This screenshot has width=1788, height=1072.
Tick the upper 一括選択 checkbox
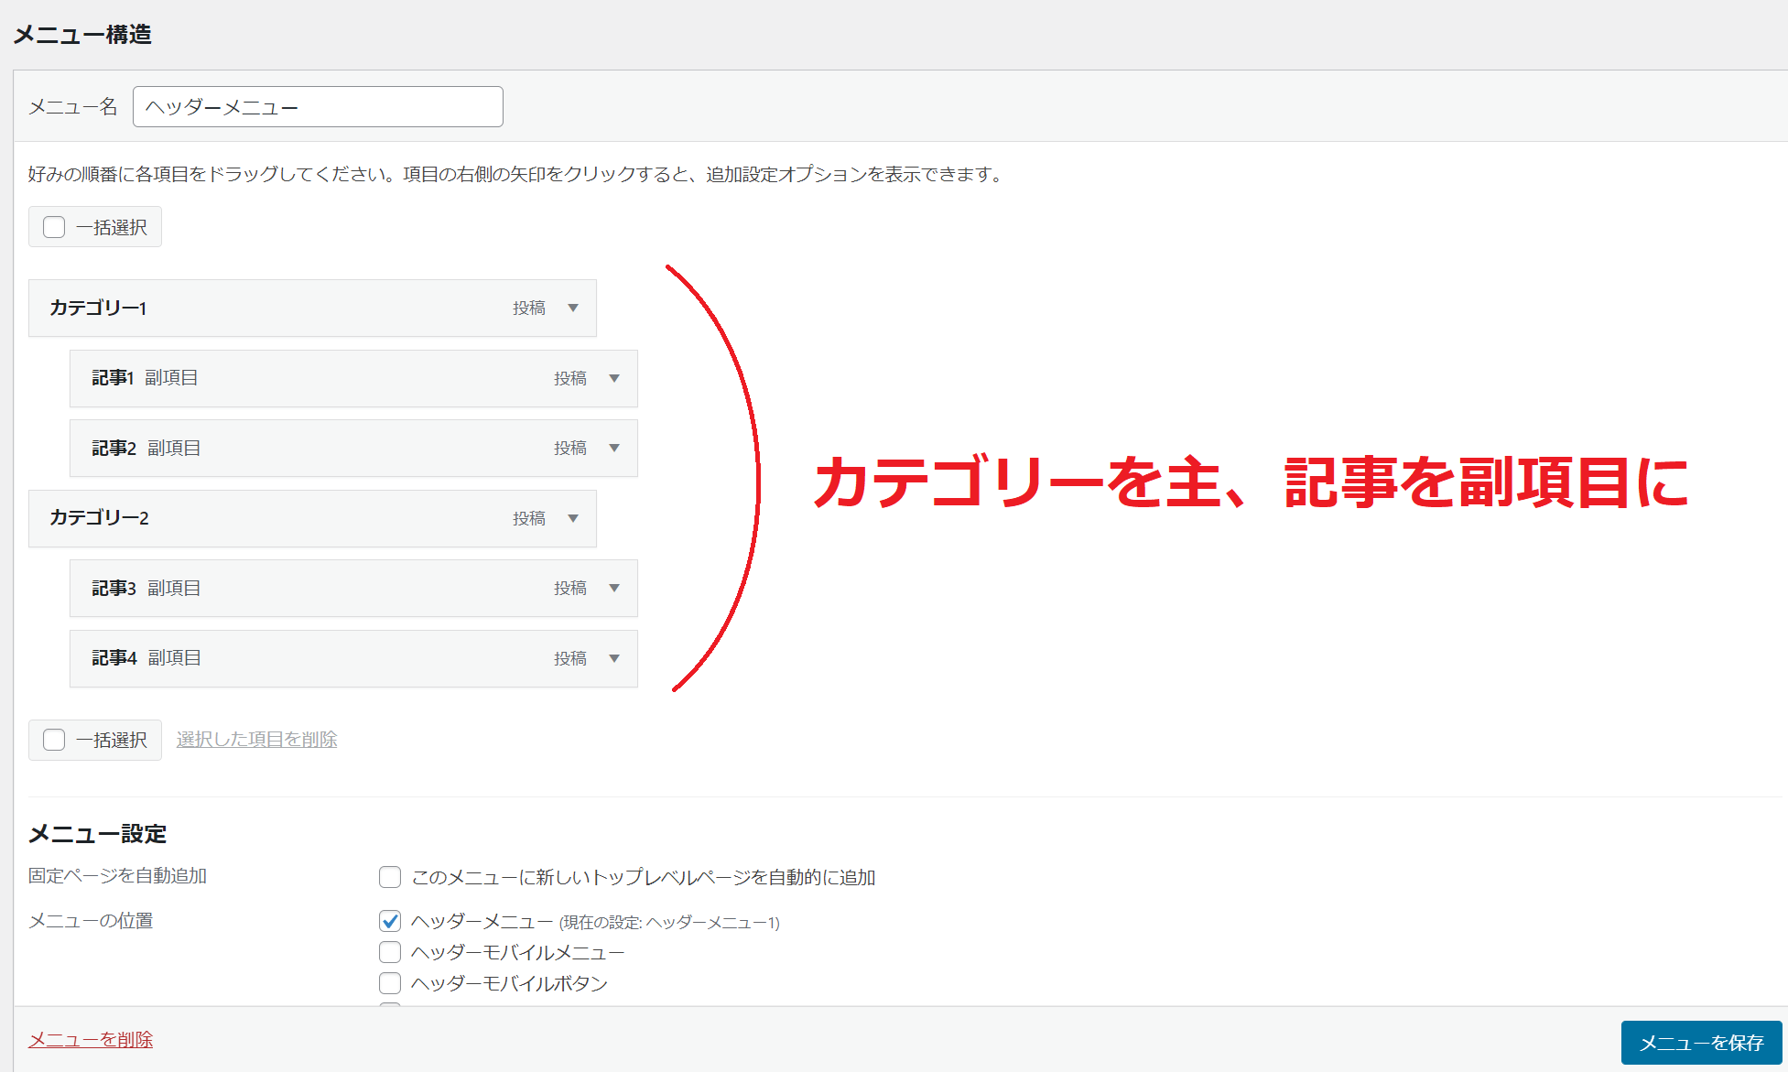[x=54, y=227]
